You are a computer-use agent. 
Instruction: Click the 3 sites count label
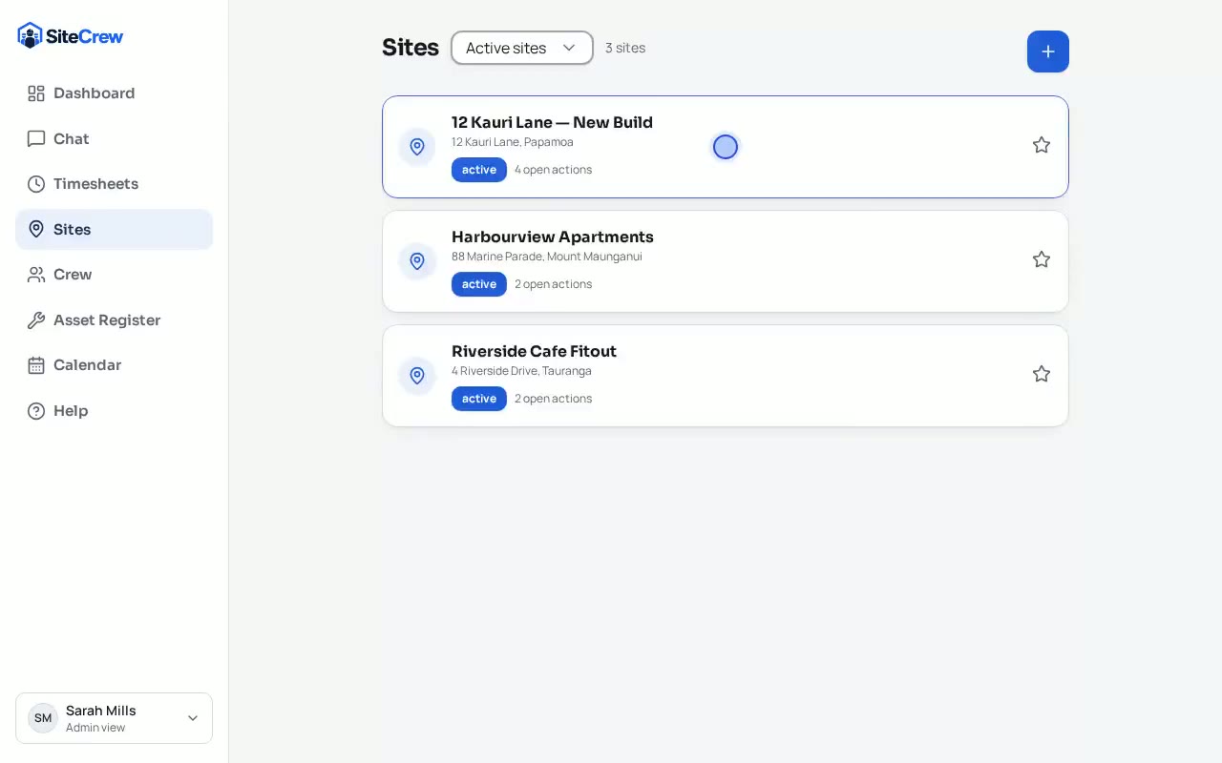[x=625, y=48]
